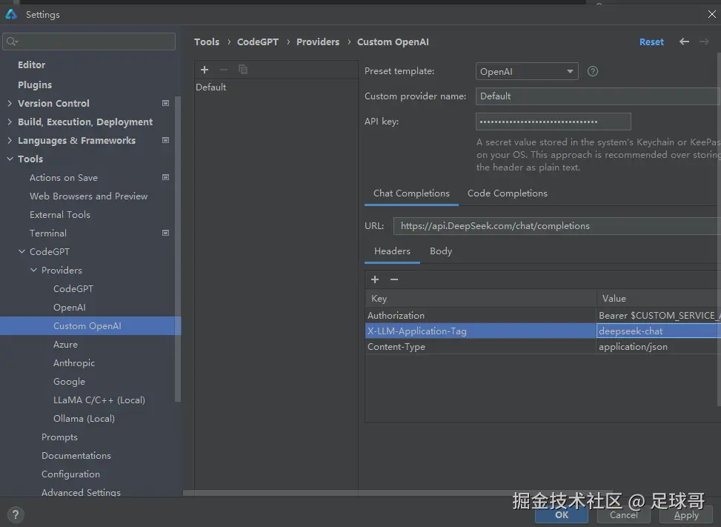Open External Tools settings

click(60, 215)
